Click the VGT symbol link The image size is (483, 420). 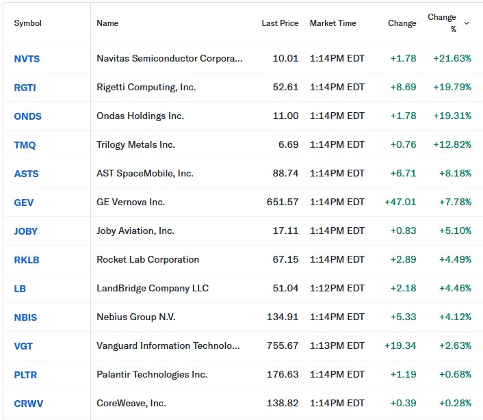(23, 346)
